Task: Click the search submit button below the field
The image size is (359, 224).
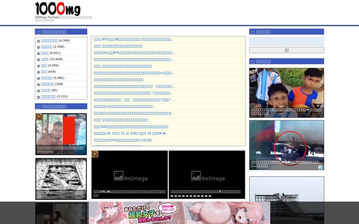Action: [x=286, y=50]
